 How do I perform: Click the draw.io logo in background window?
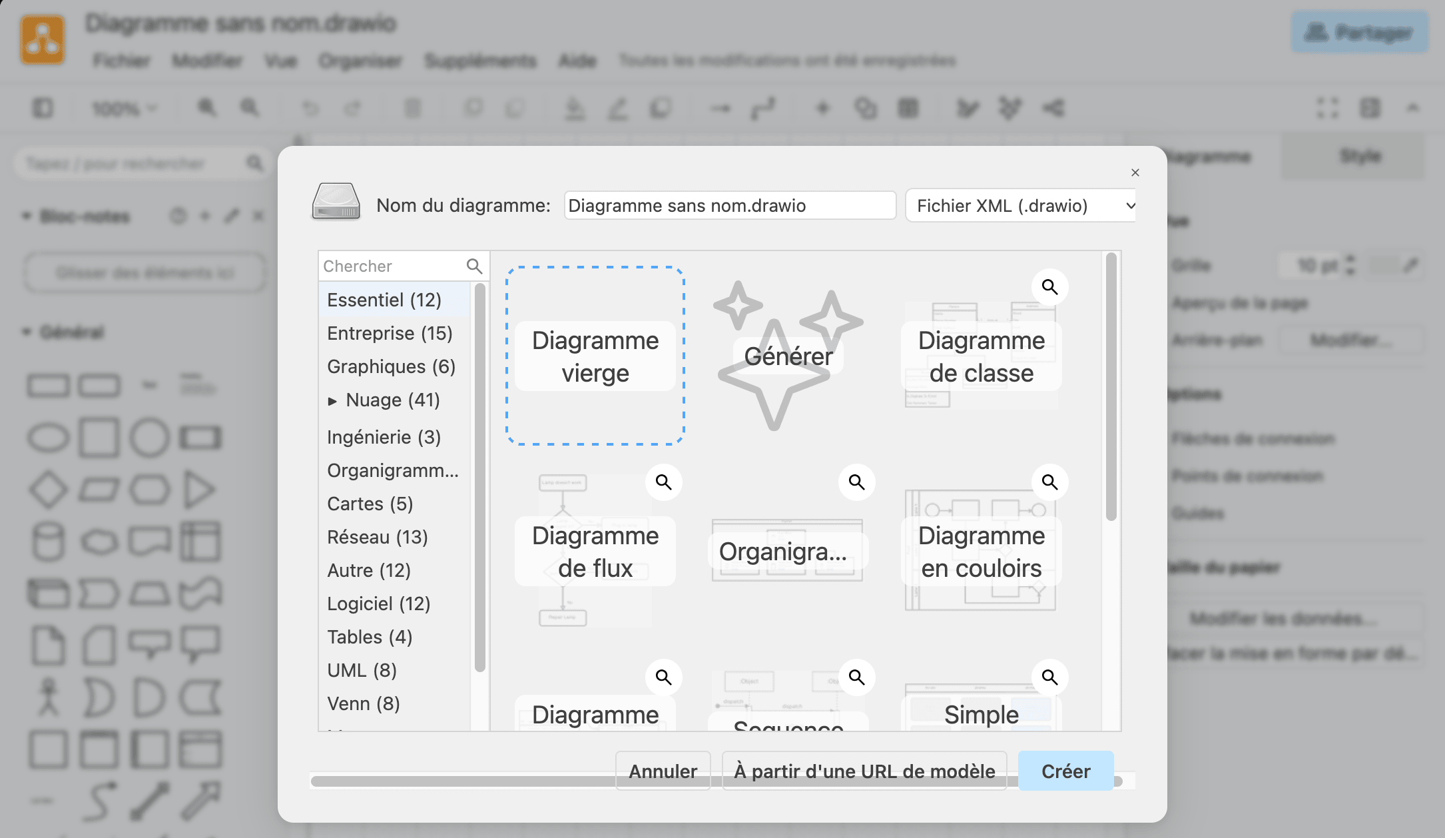(x=43, y=40)
